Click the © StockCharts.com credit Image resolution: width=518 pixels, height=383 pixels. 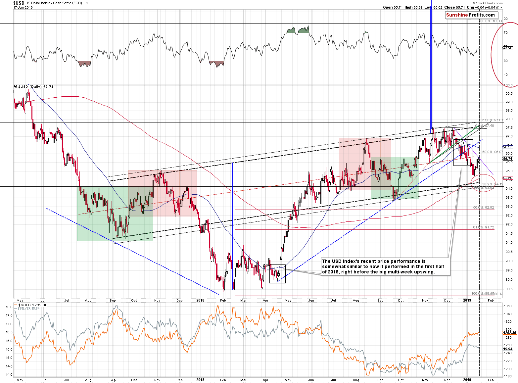pos(488,3)
